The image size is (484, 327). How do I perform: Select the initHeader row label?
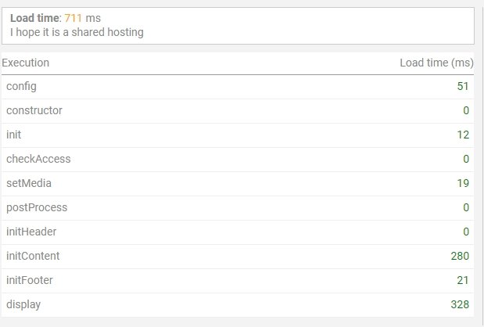31,232
